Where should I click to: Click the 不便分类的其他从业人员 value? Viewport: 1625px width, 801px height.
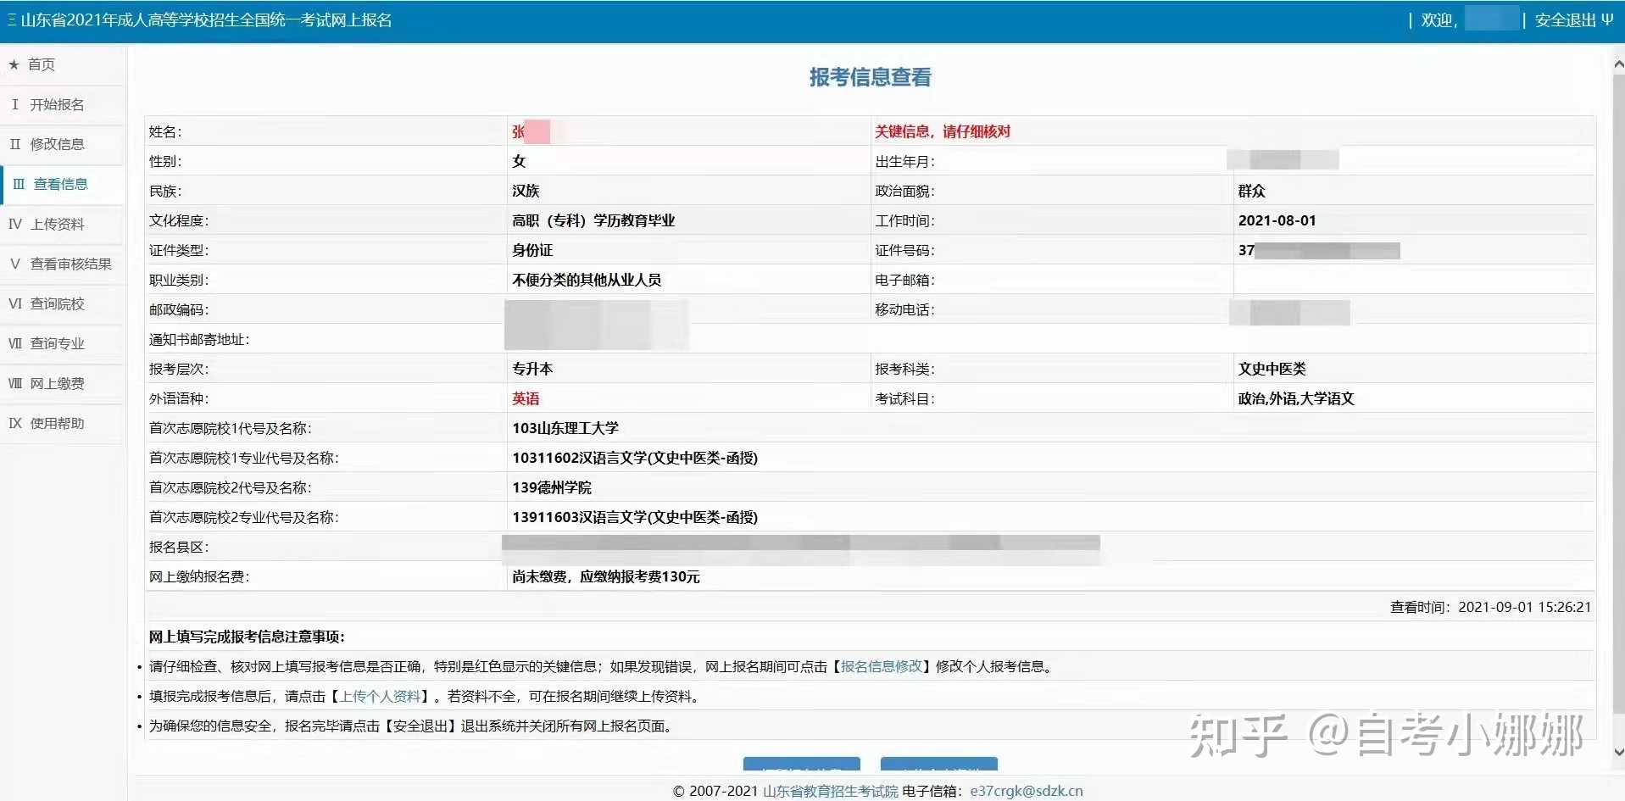587,280
